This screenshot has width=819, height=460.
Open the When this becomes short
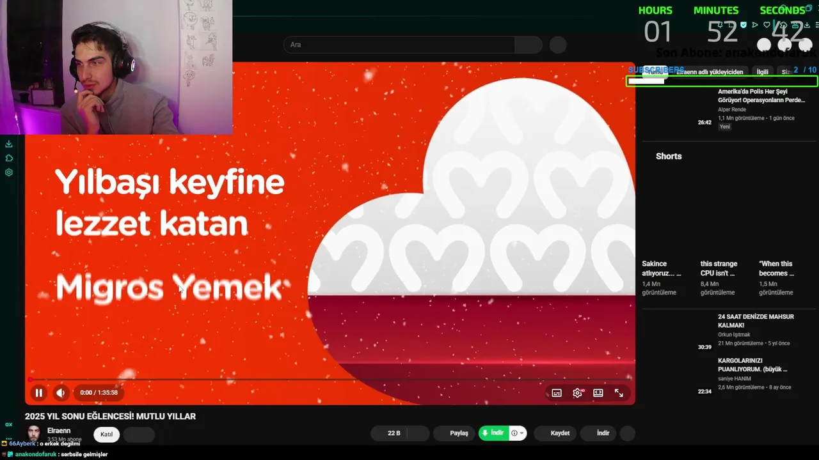tap(777, 268)
